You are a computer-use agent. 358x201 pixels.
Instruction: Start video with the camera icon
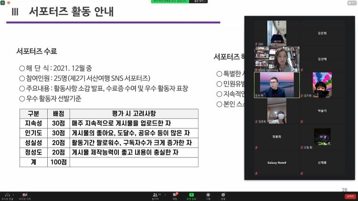click(24, 194)
